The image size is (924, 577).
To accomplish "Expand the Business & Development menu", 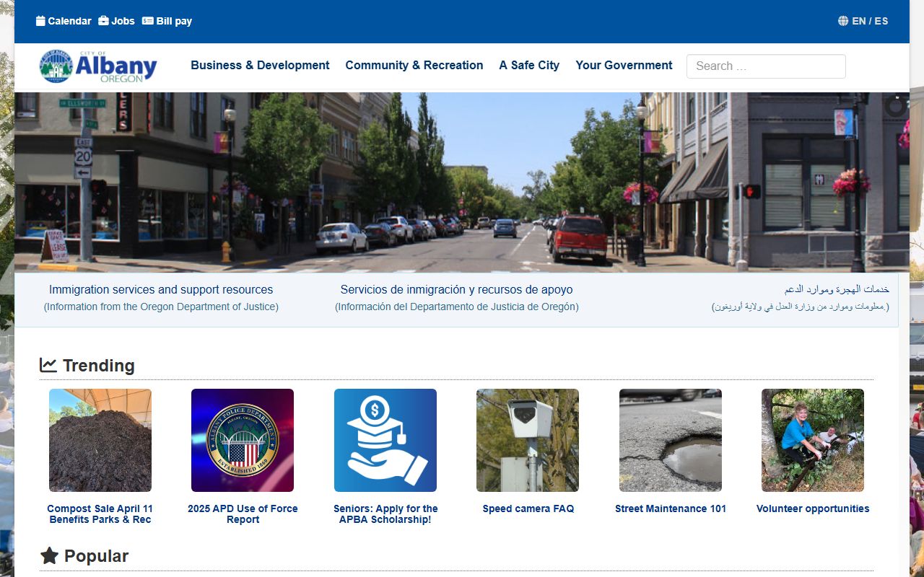I will coord(260,65).
